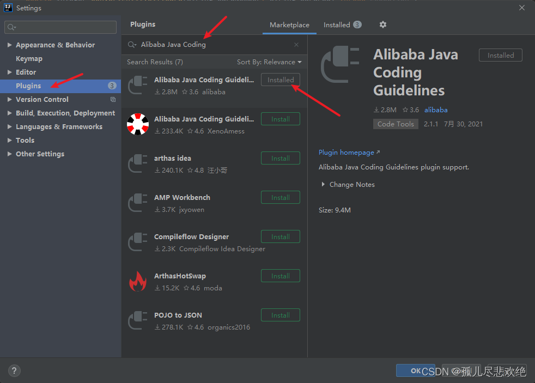Clear the plugin search field with X
The height and width of the screenshot is (383, 535).
tap(296, 45)
